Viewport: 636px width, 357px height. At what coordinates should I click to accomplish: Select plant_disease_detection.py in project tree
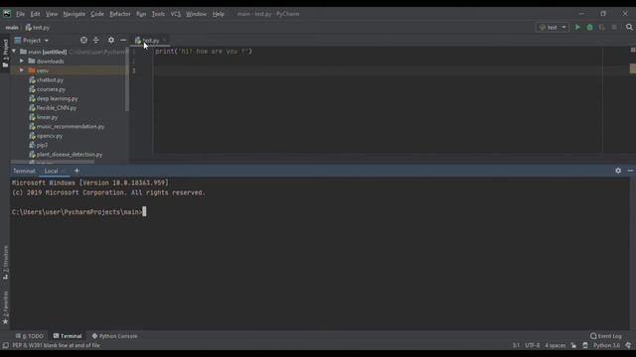click(70, 155)
